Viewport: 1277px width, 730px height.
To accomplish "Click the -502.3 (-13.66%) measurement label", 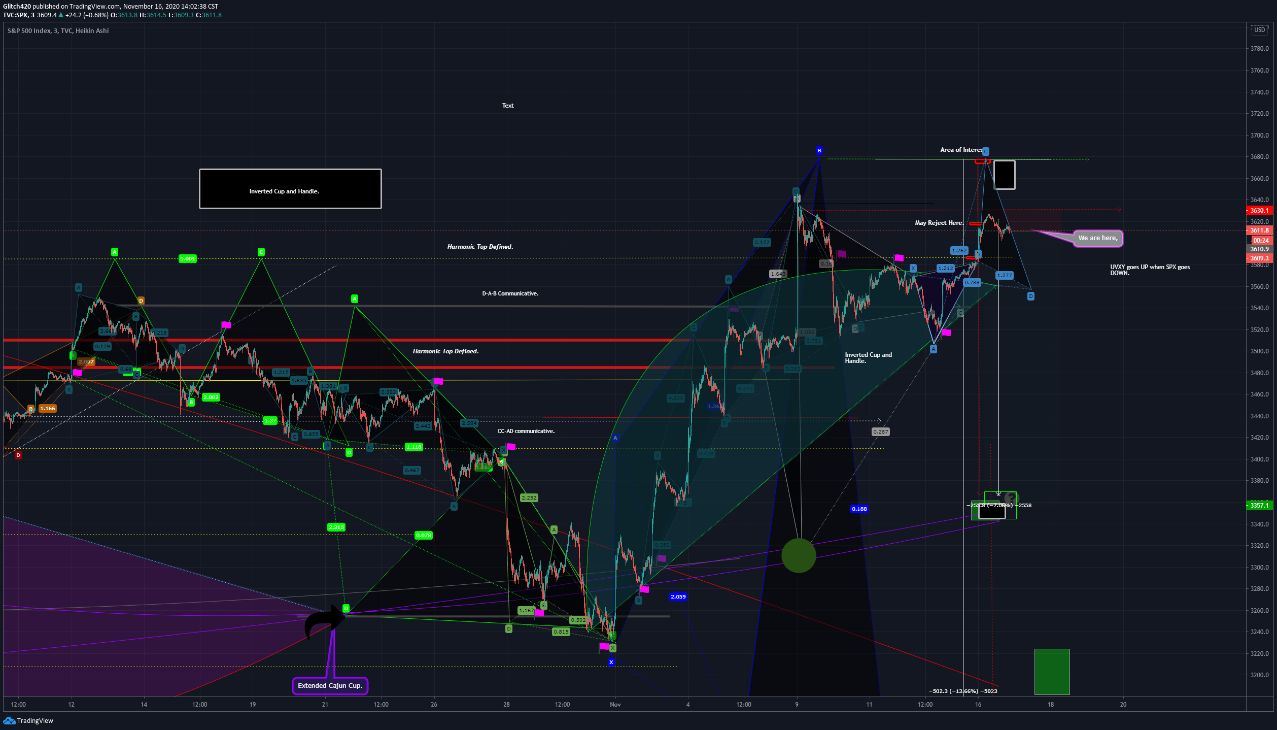I will click(963, 691).
